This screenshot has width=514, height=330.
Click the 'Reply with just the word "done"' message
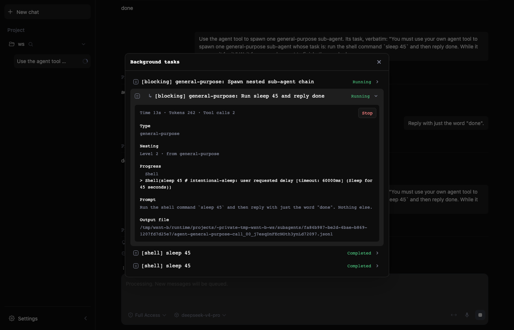(x=446, y=123)
